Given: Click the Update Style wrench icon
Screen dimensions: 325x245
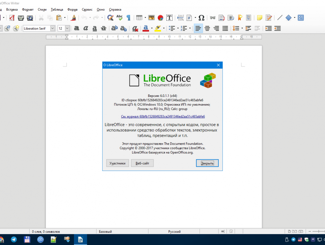Looking at the screenshot, I should coord(7,28).
